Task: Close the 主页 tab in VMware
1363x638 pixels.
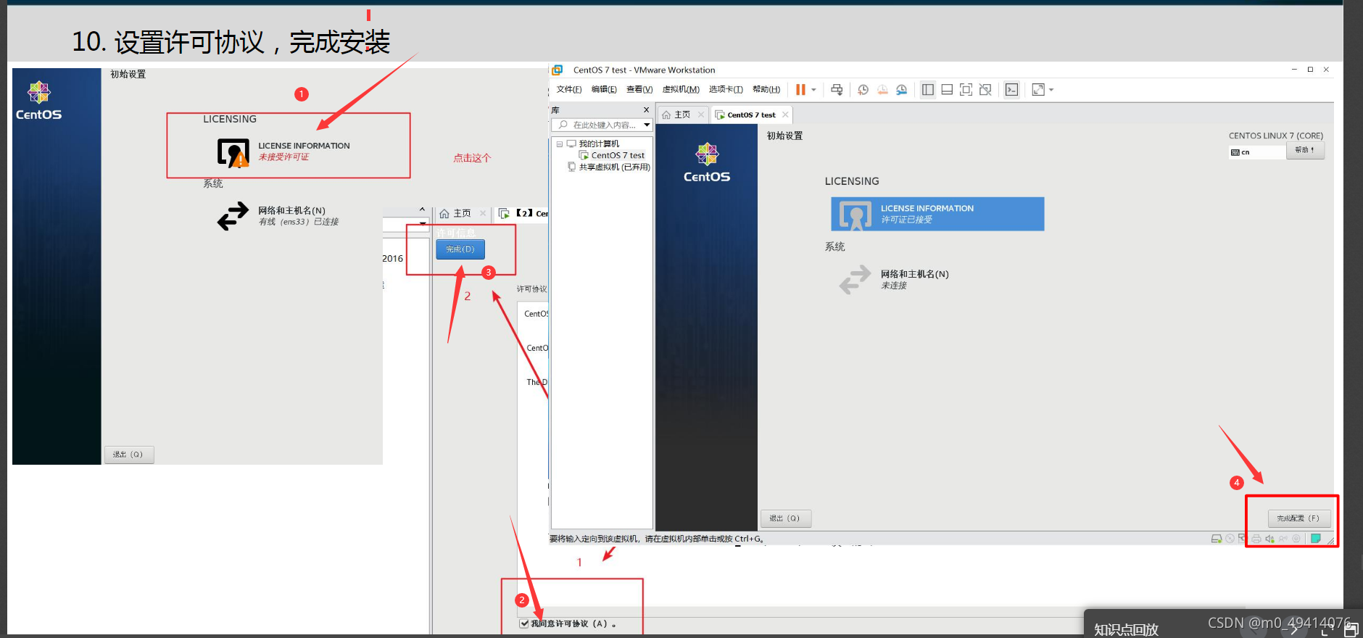Action: coord(700,115)
